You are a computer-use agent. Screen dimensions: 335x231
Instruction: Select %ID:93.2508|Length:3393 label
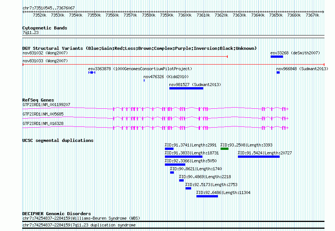pos(246,145)
